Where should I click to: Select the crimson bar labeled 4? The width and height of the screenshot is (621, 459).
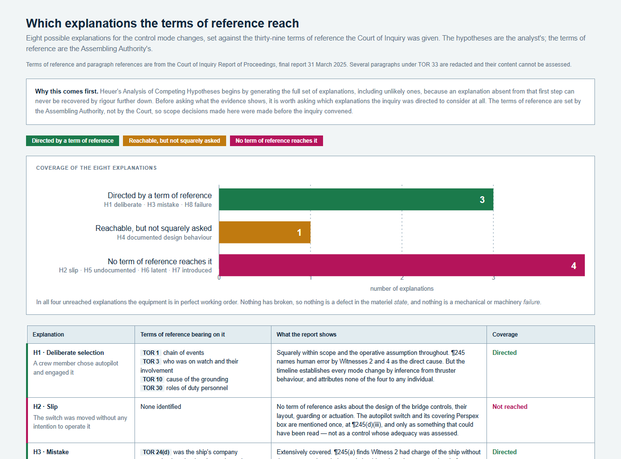(402, 265)
